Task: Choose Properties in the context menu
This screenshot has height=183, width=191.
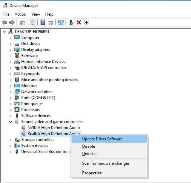Action: click(x=92, y=173)
